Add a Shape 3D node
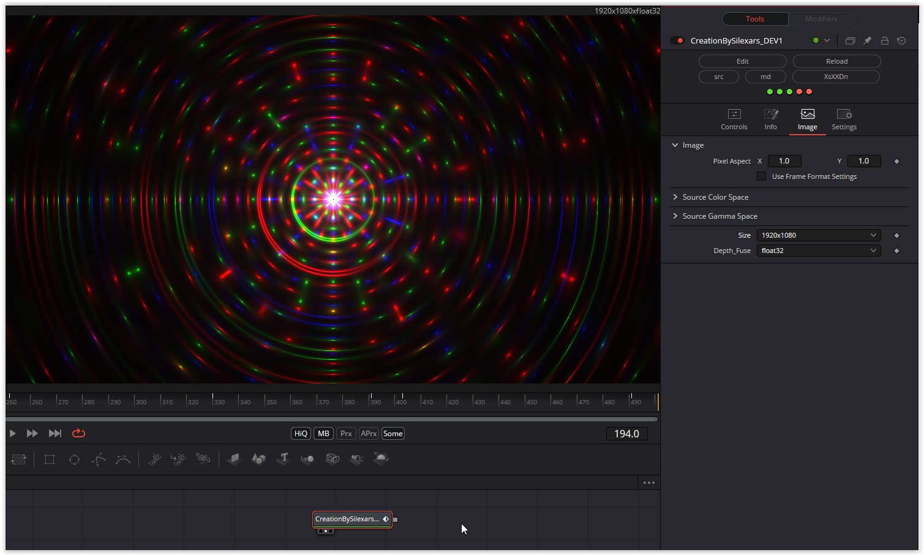 pyautogui.click(x=258, y=459)
